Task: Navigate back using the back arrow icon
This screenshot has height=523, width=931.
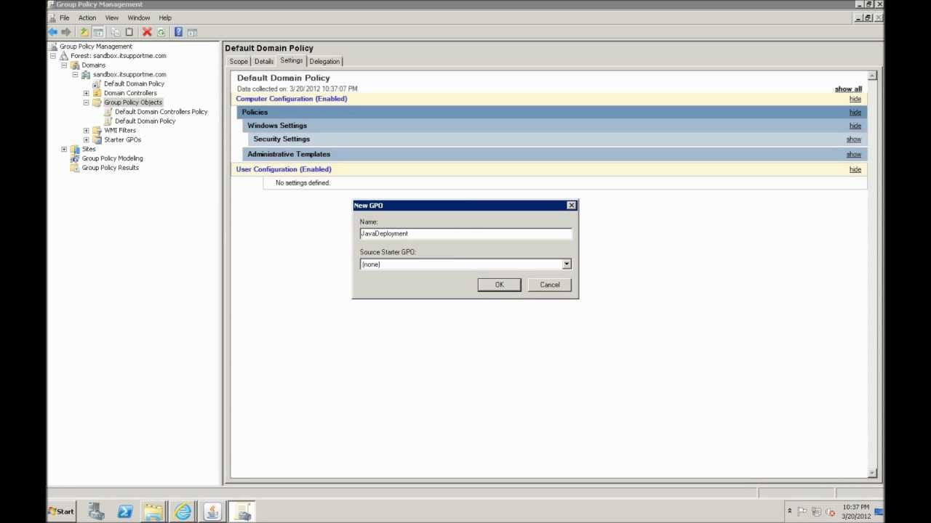Action: pyautogui.click(x=52, y=31)
